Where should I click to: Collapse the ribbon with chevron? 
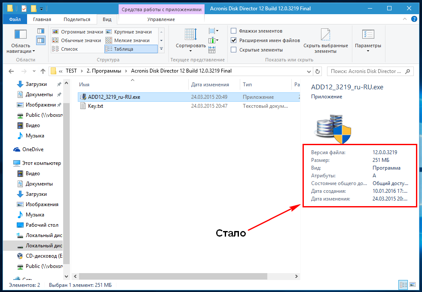[x=404, y=19]
